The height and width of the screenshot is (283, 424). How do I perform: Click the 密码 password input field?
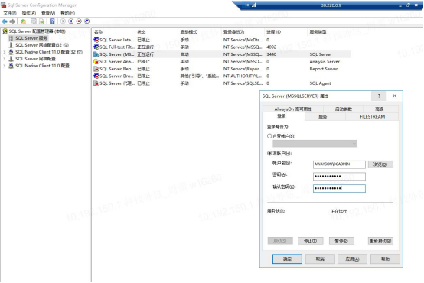[339, 177]
